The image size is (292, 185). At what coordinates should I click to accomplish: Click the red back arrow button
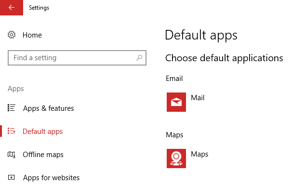[12, 7]
